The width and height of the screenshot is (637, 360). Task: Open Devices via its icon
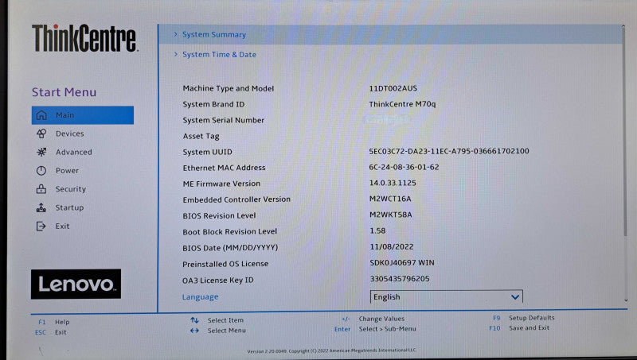tap(41, 134)
